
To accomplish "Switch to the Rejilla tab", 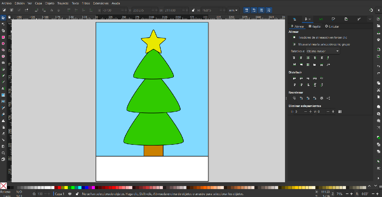I will pyautogui.click(x=315, y=27).
